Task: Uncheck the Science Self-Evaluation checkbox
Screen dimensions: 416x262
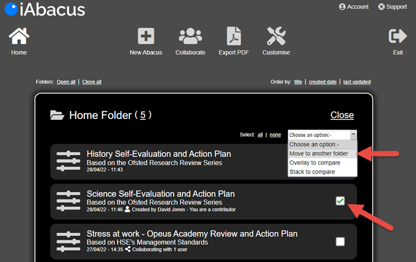Action: click(x=340, y=201)
